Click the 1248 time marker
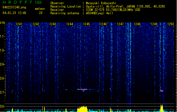 (x=137, y=24)
